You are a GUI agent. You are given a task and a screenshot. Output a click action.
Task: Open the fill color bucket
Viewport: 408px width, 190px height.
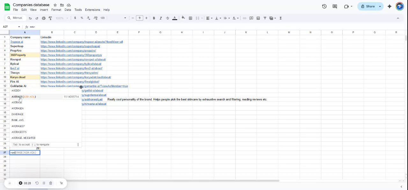[x=183, y=18]
